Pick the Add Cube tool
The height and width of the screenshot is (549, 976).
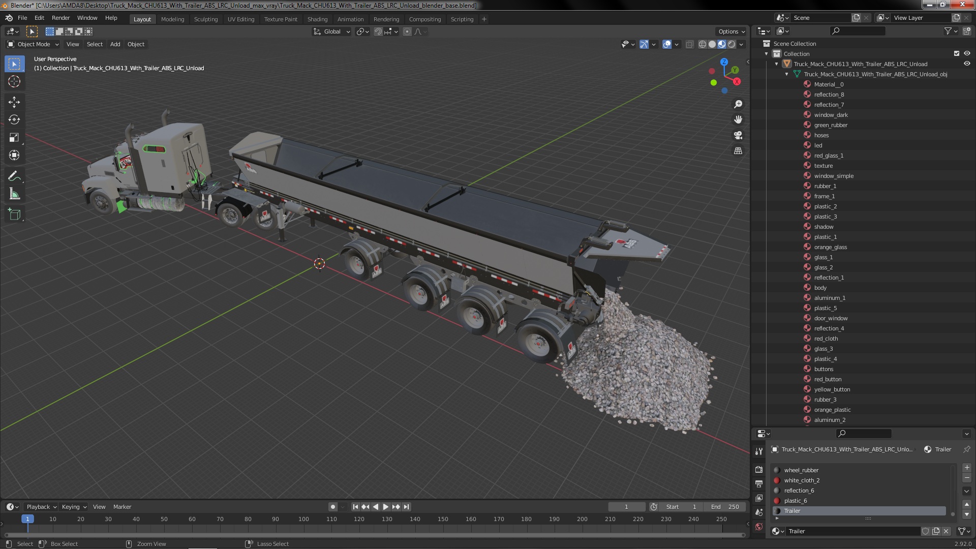click(x=14, y=215)
